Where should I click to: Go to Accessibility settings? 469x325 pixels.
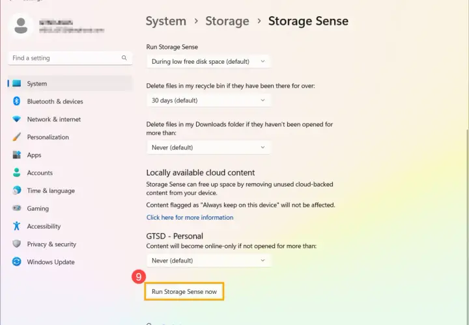pyautogui.click(x=70, y=226)
